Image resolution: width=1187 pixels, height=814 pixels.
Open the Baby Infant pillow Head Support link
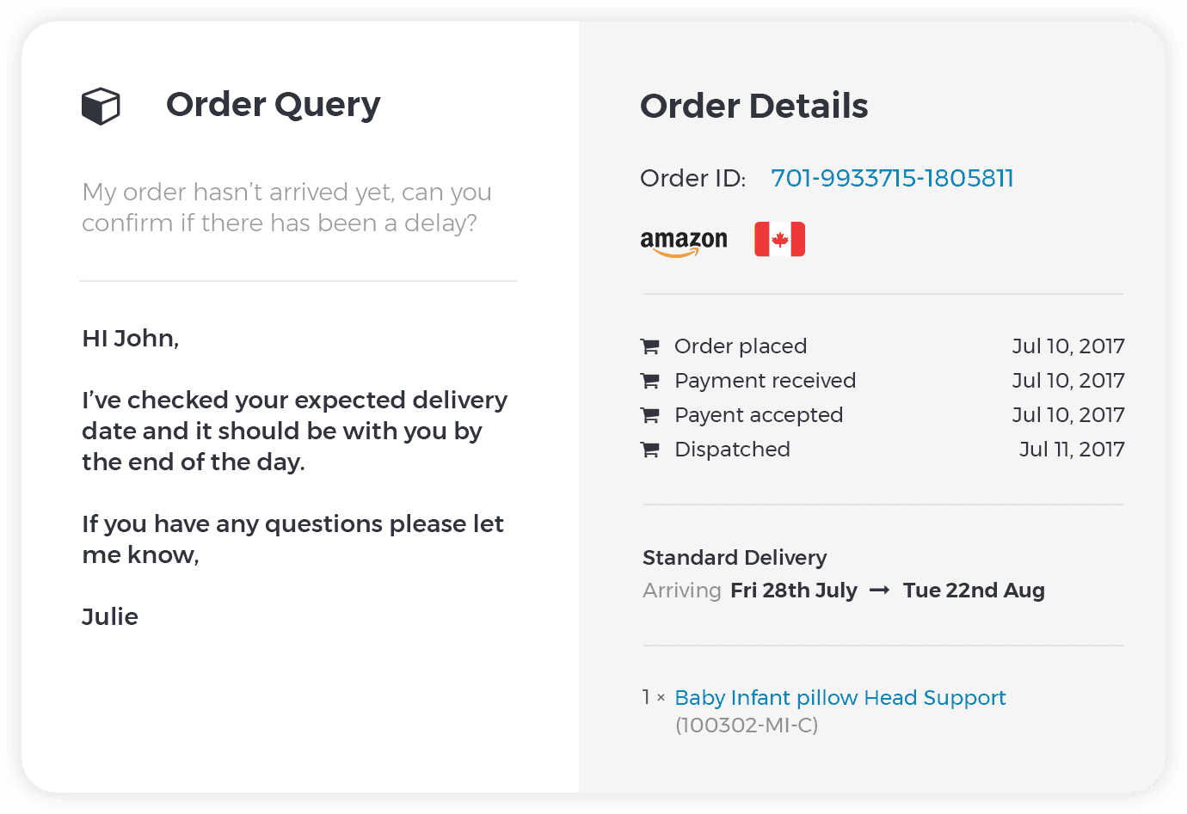coord(840,697)
